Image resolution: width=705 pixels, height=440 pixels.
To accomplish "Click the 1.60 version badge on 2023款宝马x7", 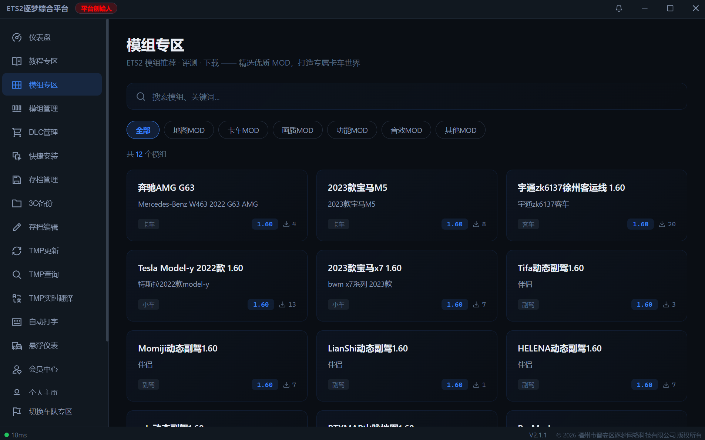I will tap(454, 304).
